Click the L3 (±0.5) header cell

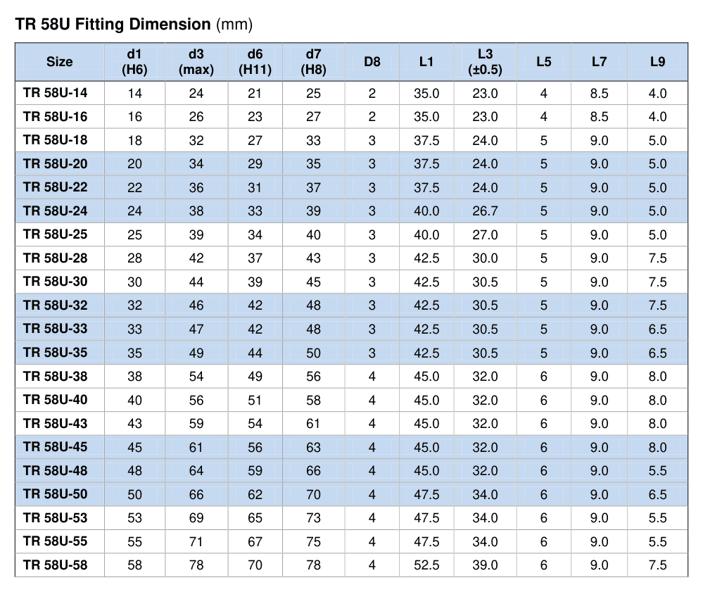point(485,62)
